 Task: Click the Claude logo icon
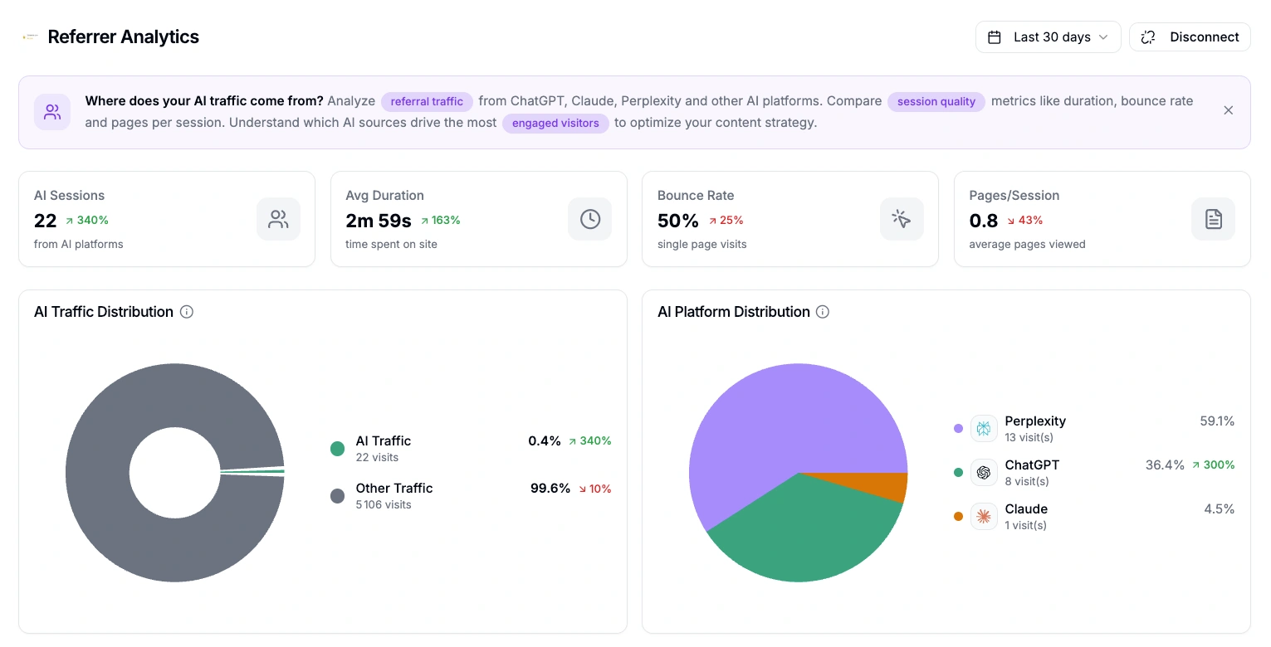(x=984, y=516)
